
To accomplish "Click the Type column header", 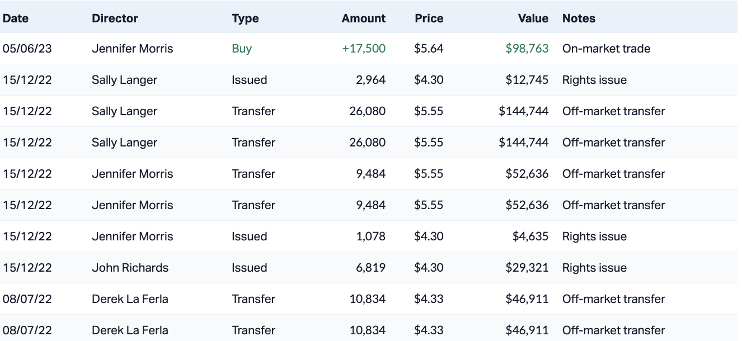I will tap(245, 18).
